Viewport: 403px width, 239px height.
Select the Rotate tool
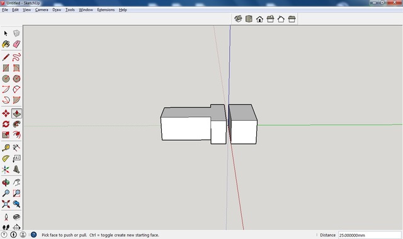(x=6, y=124)
